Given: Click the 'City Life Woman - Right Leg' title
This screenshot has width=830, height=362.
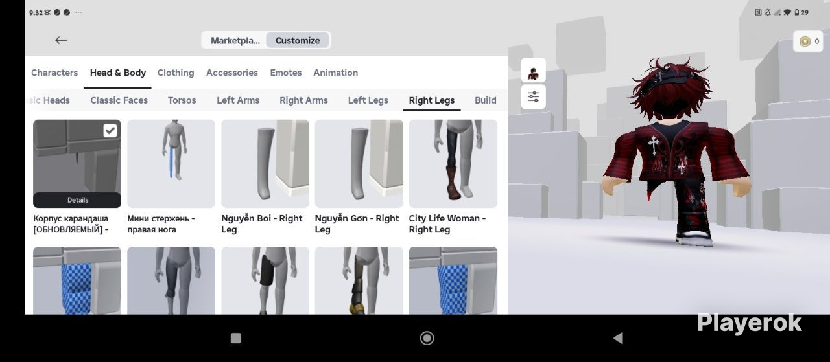Looking at the screenshot, I should coord(447,224).
